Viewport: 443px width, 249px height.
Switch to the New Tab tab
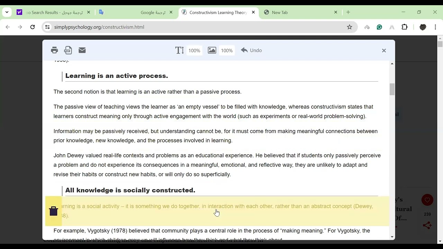300,12
